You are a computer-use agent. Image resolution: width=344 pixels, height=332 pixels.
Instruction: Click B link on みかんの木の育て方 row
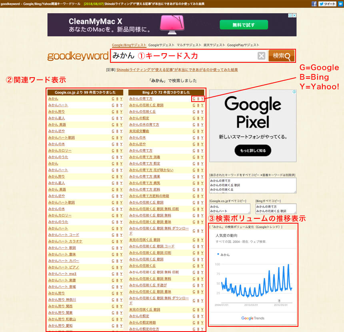(198, 125)
